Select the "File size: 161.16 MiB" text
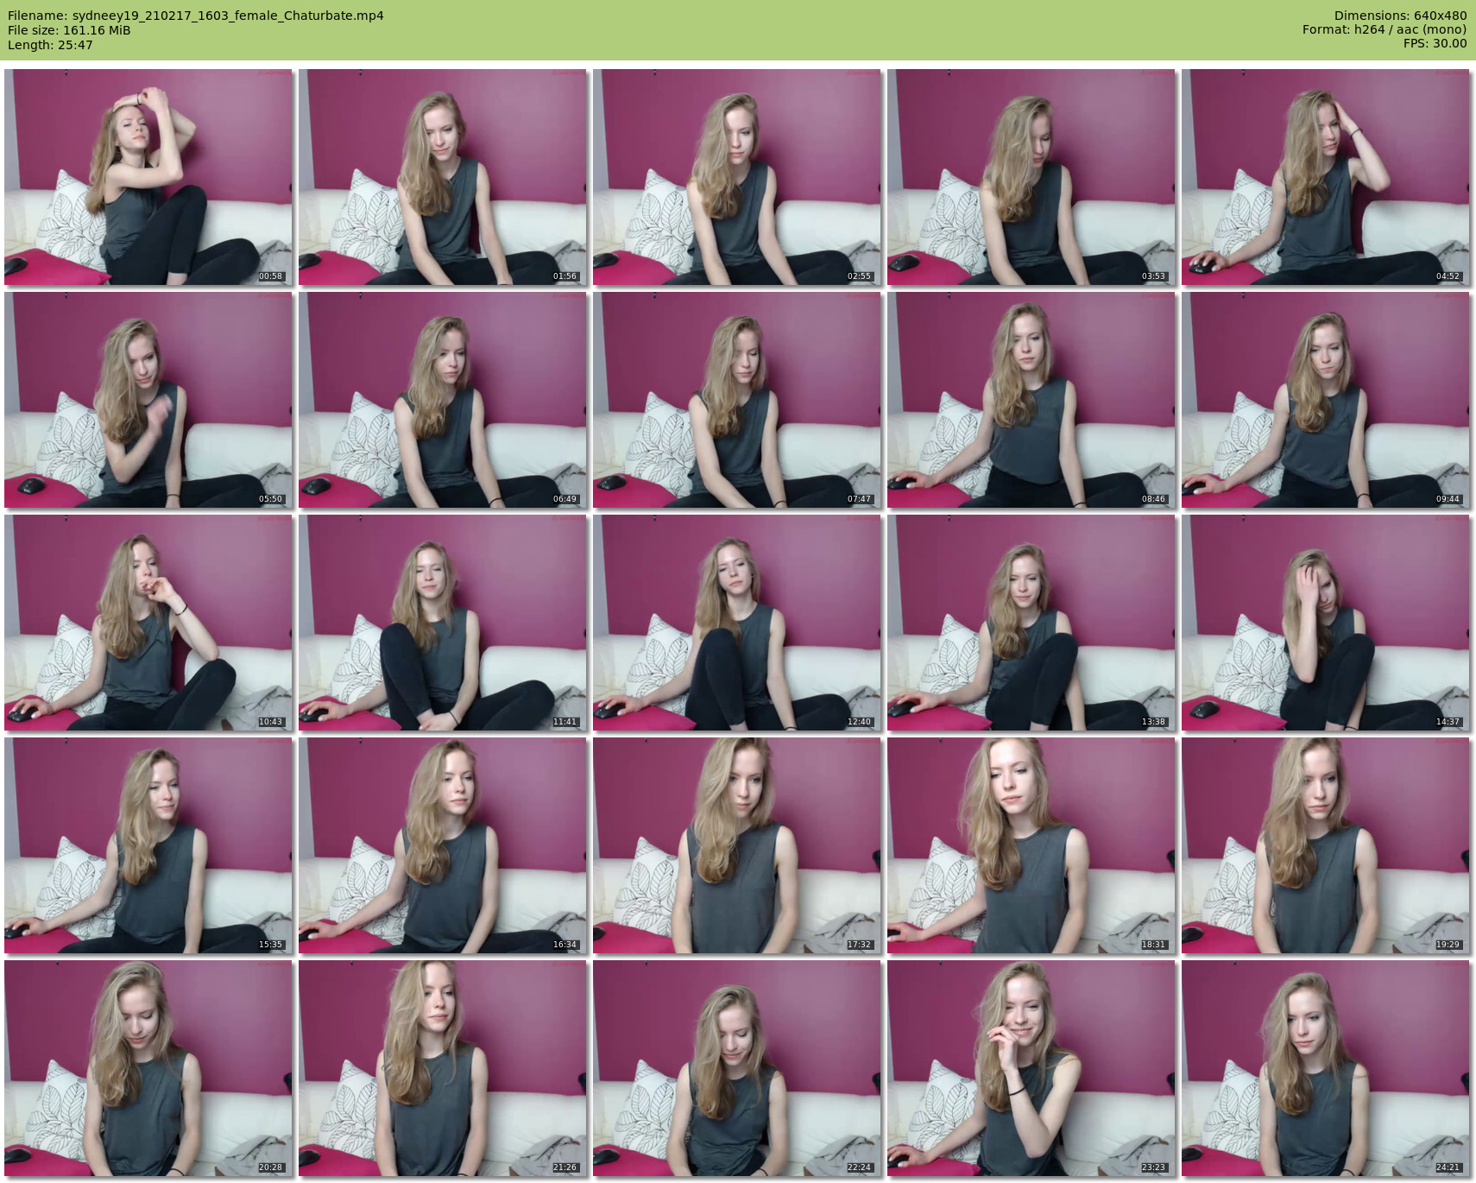Image resolution: width=1476 pixels, height=1183 pixels. tap(69, 30)
